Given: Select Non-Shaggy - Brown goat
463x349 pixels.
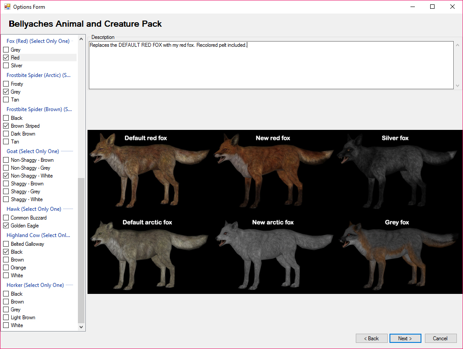Looking at the screenshot, I should pyautogui.click(x=6, y=160).
